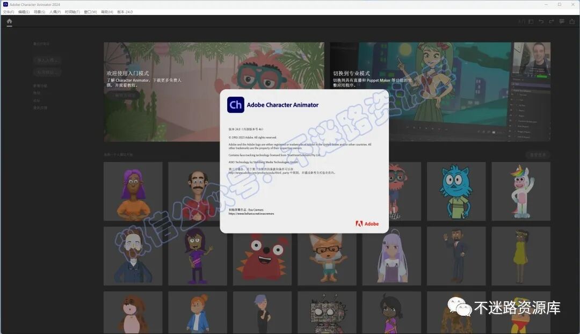Select the girl in yellow dress puppet
Image resolution: width=580 pixels, height=334 pixels.
tap(521, 256)
